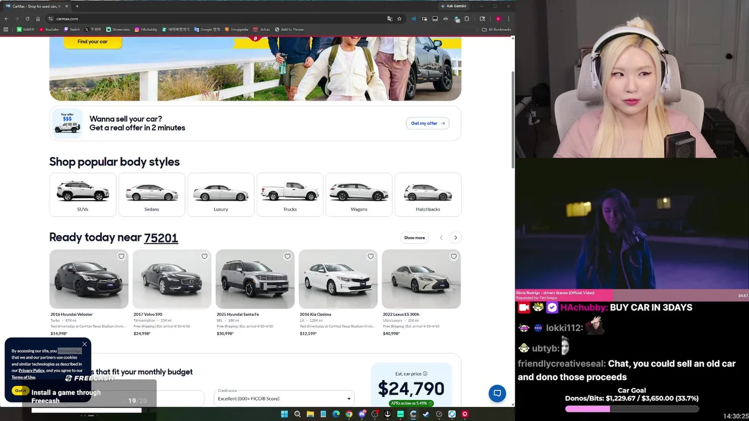This screenshot has height=421, width=749.
Task: Click Got it on cookie notice
Action: (x=20, y=391)
